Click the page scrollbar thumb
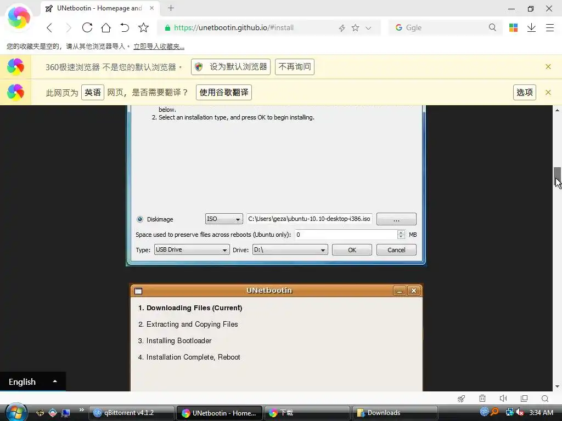This screenshot has width=562, height=421. pos(557,177)
